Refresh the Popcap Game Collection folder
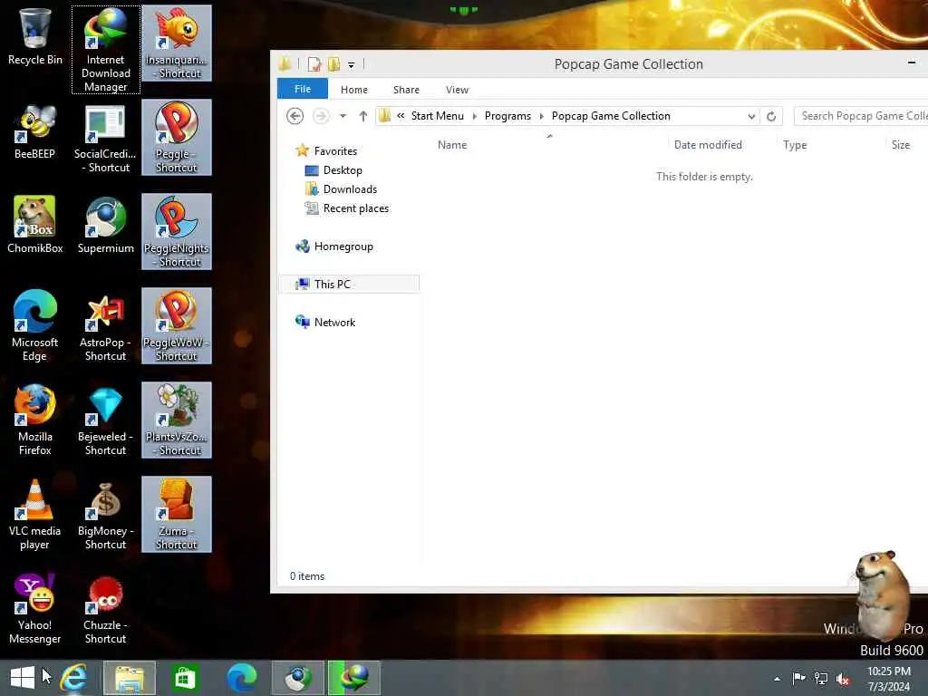This screenshot has width=928, height=696. [771, 117]
